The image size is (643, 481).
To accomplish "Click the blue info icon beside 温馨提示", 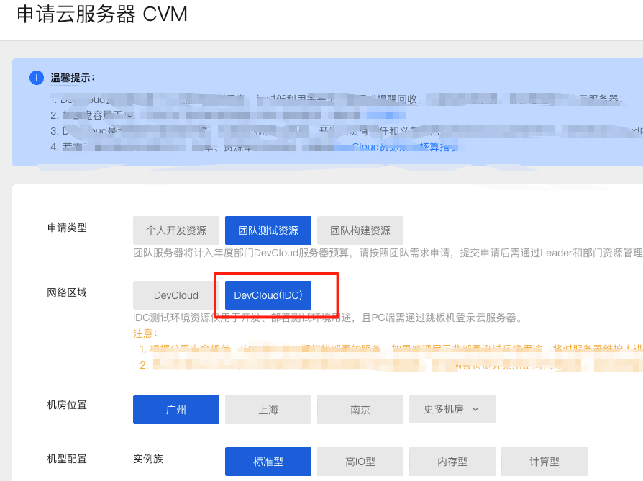I will (x=37, y=77).
